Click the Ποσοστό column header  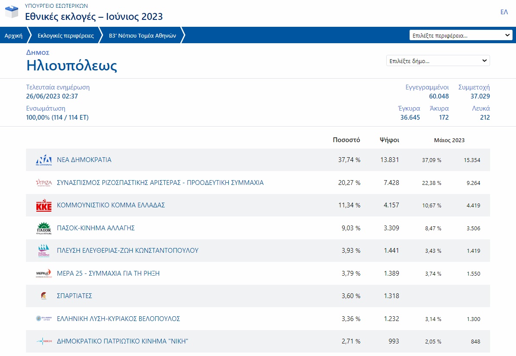pyautogui.click(x=346, y=140)
